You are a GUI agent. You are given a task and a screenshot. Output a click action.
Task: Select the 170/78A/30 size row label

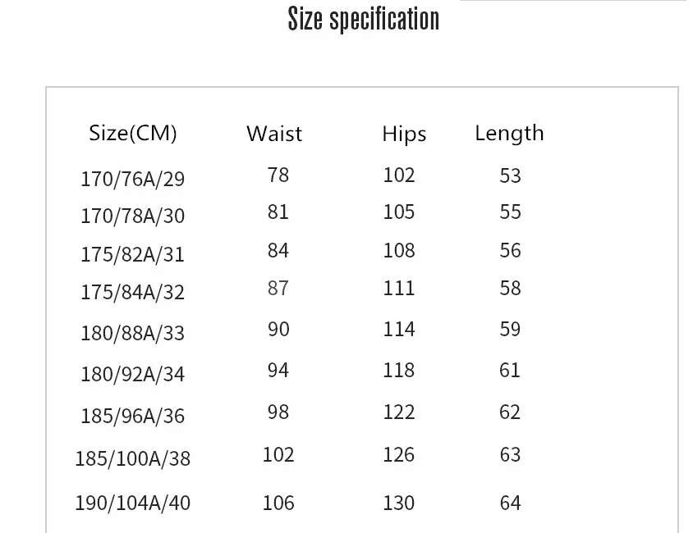132,216
